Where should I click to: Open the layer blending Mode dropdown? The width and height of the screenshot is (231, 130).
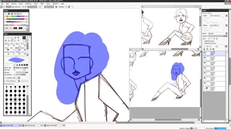point(226,34)
